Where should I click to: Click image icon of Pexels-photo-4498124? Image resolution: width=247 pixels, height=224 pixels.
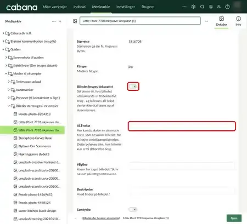(15, 203)
